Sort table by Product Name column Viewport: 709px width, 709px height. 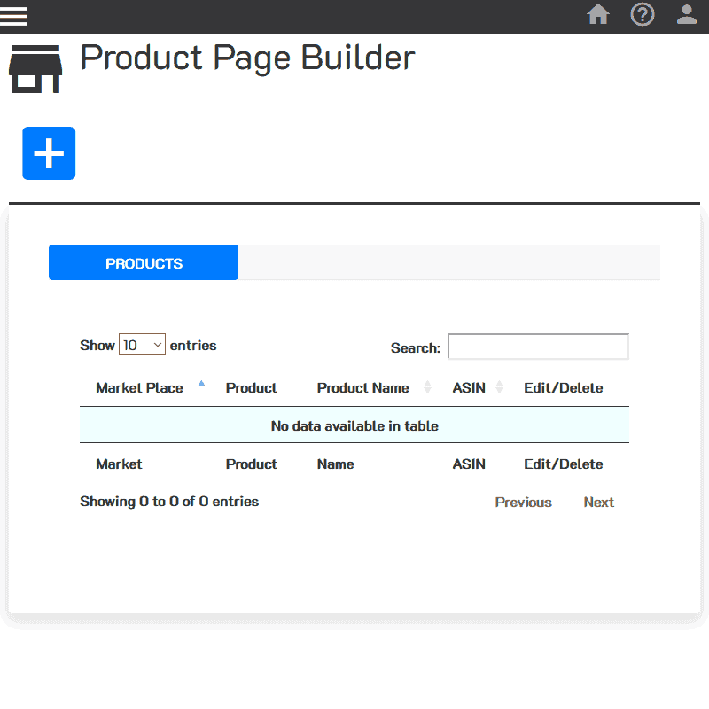pos(362,387)
